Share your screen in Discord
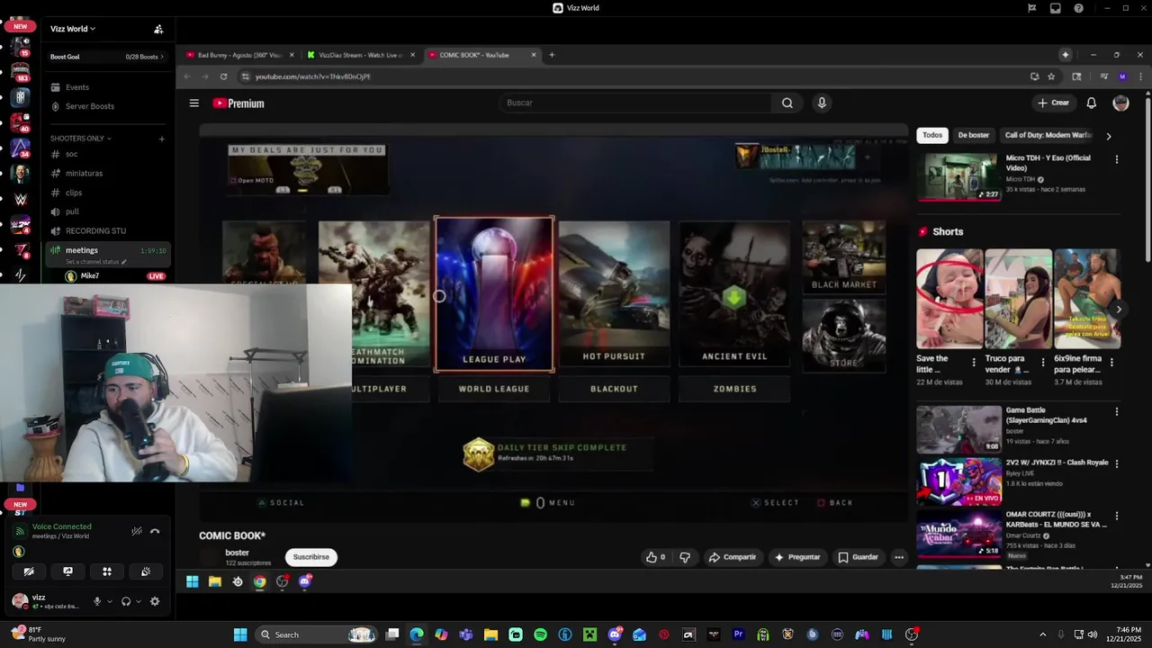 tap(67, 571)
